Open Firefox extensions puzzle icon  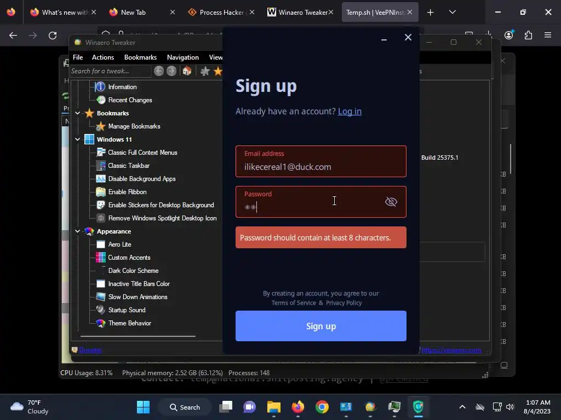click(x=528, y=35)
